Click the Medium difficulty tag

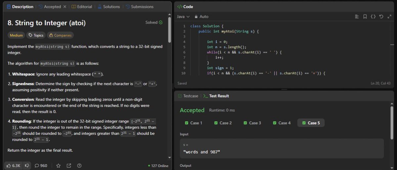click(x=16, y=35)
